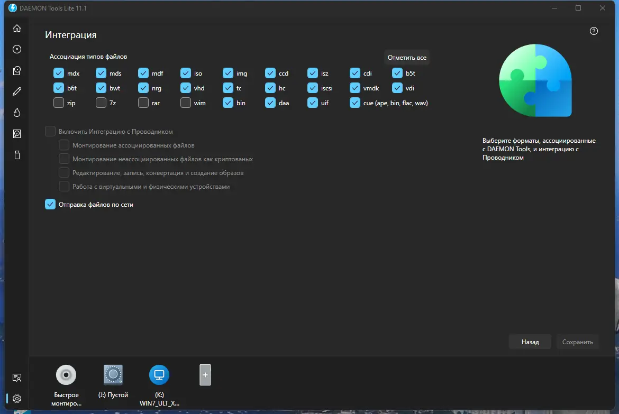Check Монтирование ассоциированных файлов option
The image size is (619, 414).
[x=64, y=145]
